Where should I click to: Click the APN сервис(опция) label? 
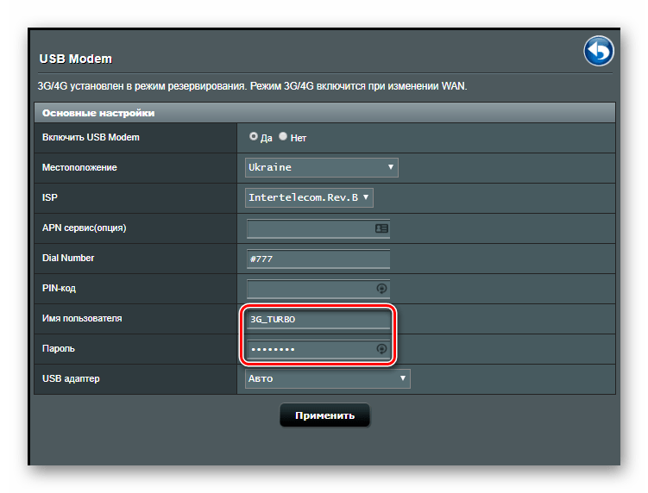click(85, 228)
